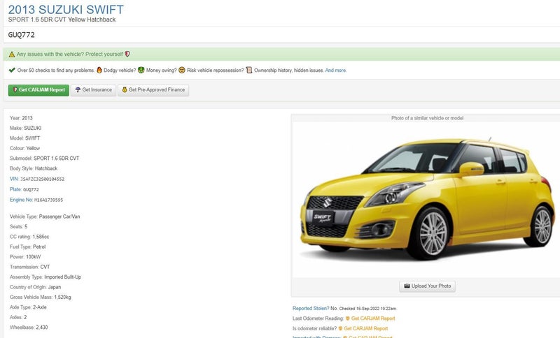Image resolution: width=560 pixels, height=338 pixels.
Task: Open Get CARJAM Report link for Last Odometer Reading
Action: [x=373, y=318]
